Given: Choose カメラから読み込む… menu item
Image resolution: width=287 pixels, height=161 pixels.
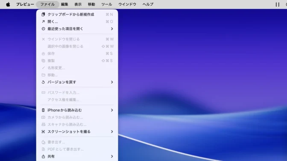Looking at the screenshot, I should (77, 117).
